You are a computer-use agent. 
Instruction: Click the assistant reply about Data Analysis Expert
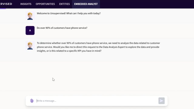(99, 47)
